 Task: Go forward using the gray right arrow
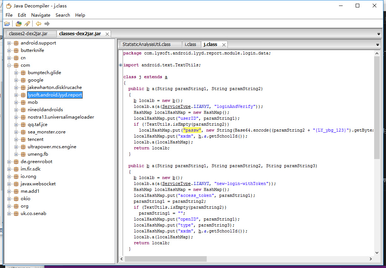pos(47,24)
